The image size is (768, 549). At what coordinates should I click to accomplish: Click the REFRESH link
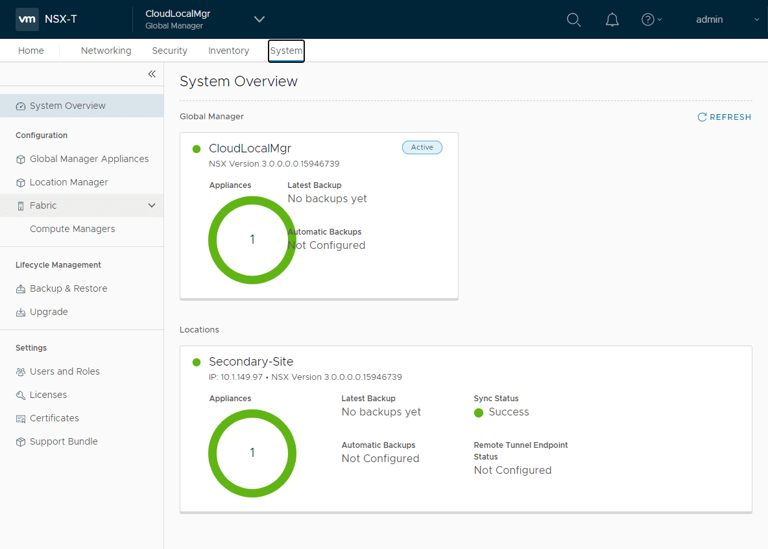click(725, 117)
